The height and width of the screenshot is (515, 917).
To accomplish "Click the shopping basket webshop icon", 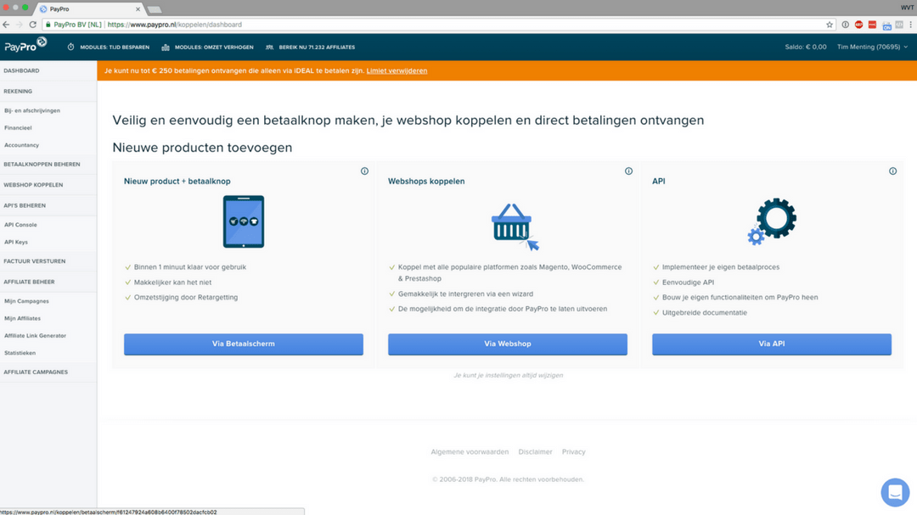I will pyautogui.click(x=515, y=227).
